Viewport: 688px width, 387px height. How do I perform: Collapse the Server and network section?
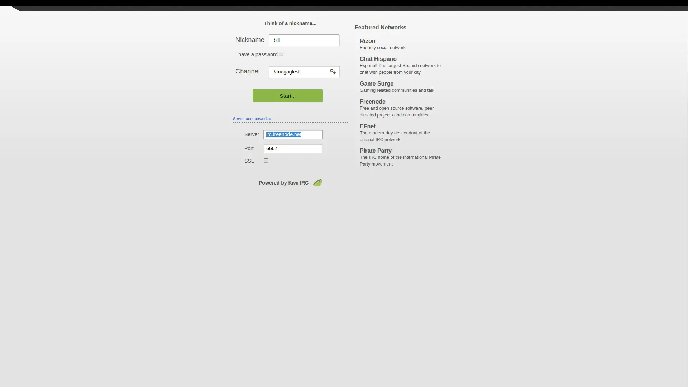(x=252, y=119)
